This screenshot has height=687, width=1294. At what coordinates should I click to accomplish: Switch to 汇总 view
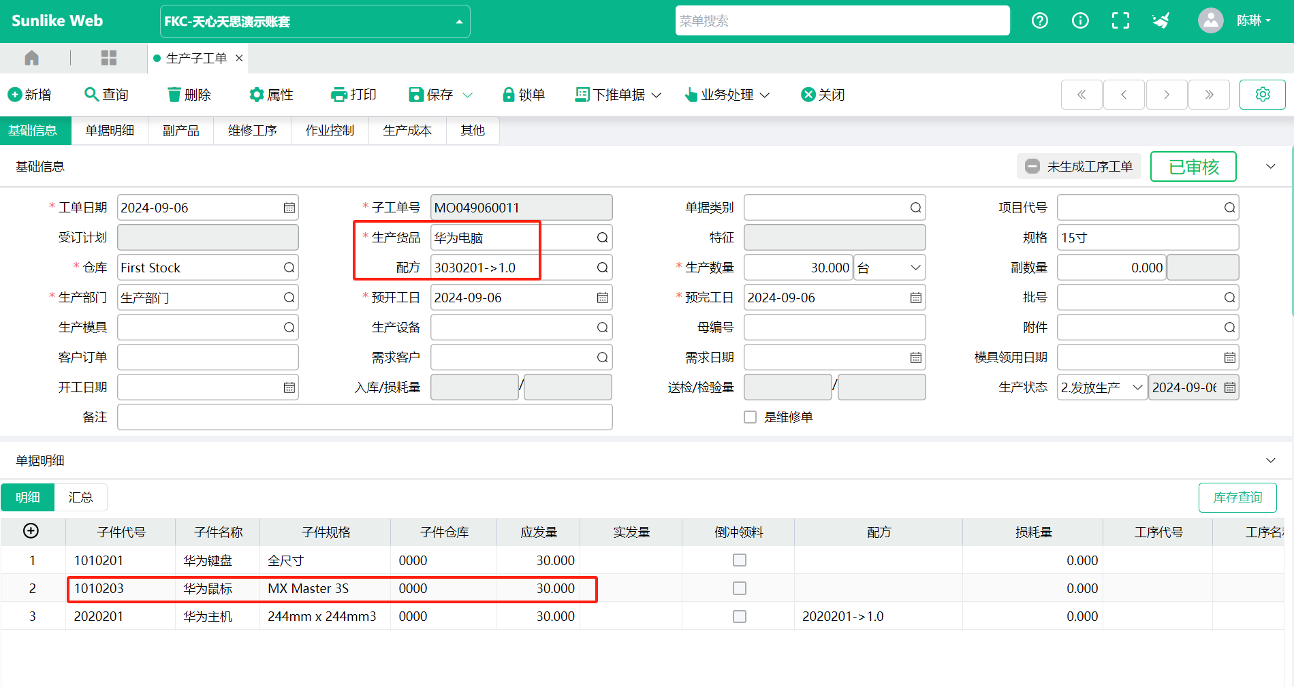coord(80,497)
